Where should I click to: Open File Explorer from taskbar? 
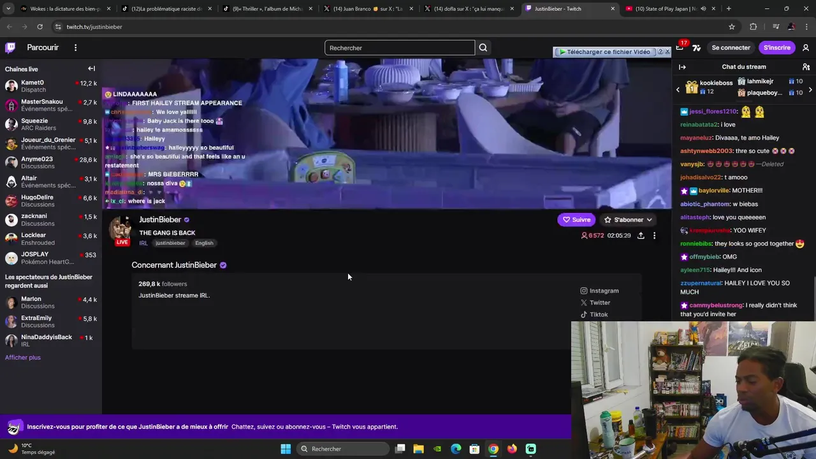(x=418, y=449)
